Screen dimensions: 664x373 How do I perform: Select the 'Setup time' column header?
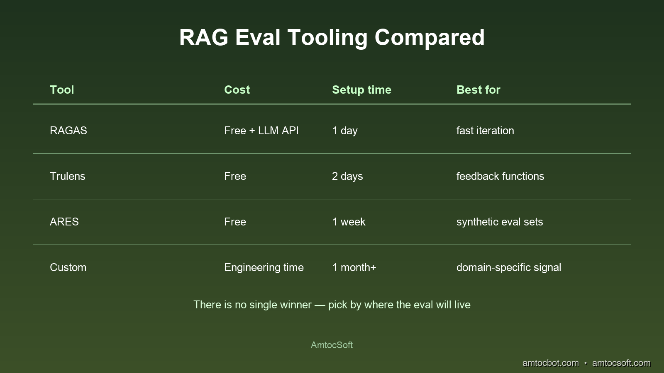[362, 90]
